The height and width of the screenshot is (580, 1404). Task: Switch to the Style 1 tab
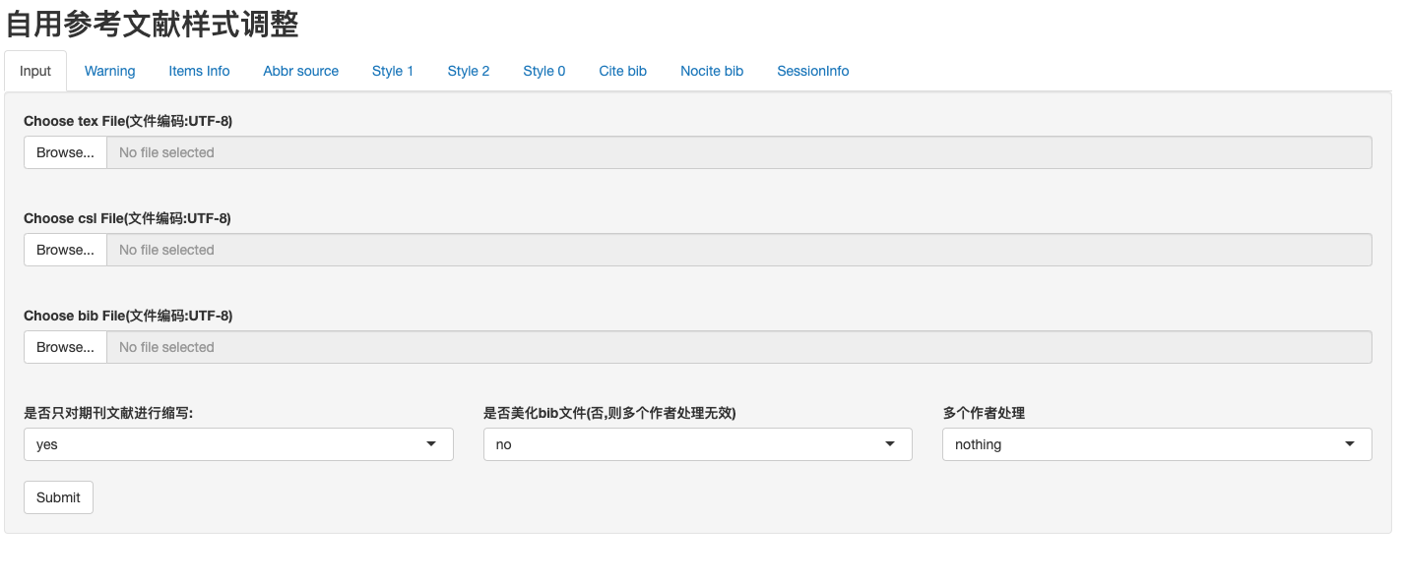click(x=393, y=71)
